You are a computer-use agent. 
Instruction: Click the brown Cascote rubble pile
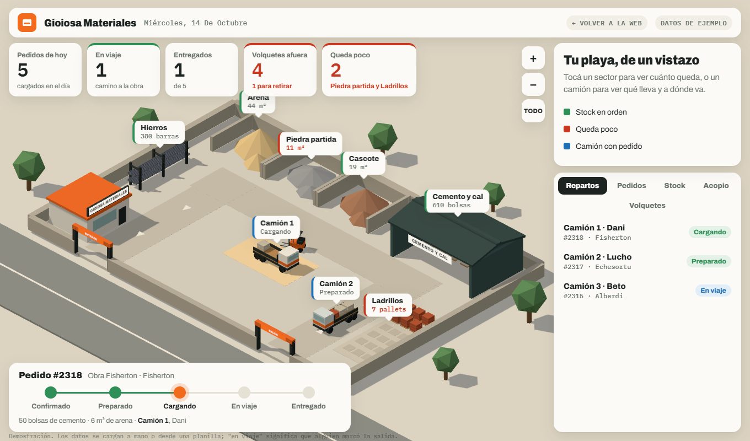[x=363, y=205]
